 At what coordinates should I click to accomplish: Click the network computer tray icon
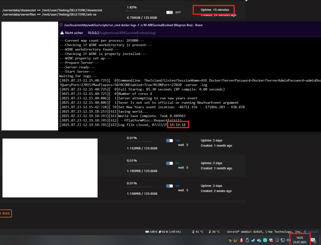tap(283, 240)
